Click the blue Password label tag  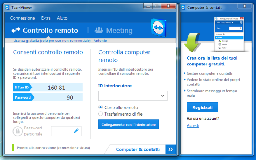click(23, 97)
